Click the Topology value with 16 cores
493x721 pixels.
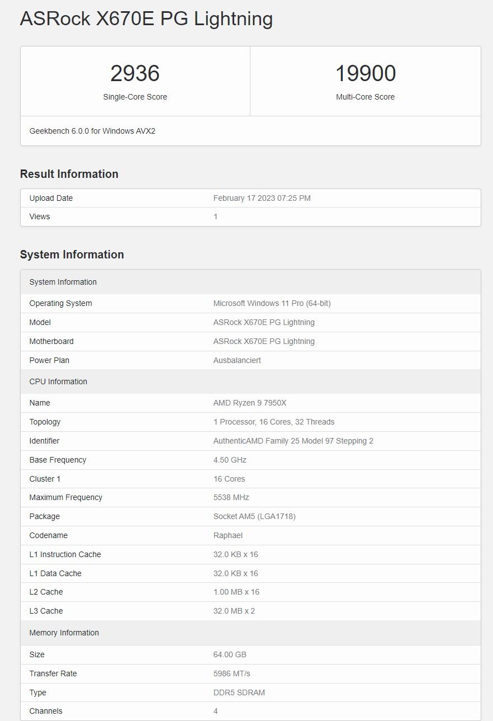(x=273, y=422)
